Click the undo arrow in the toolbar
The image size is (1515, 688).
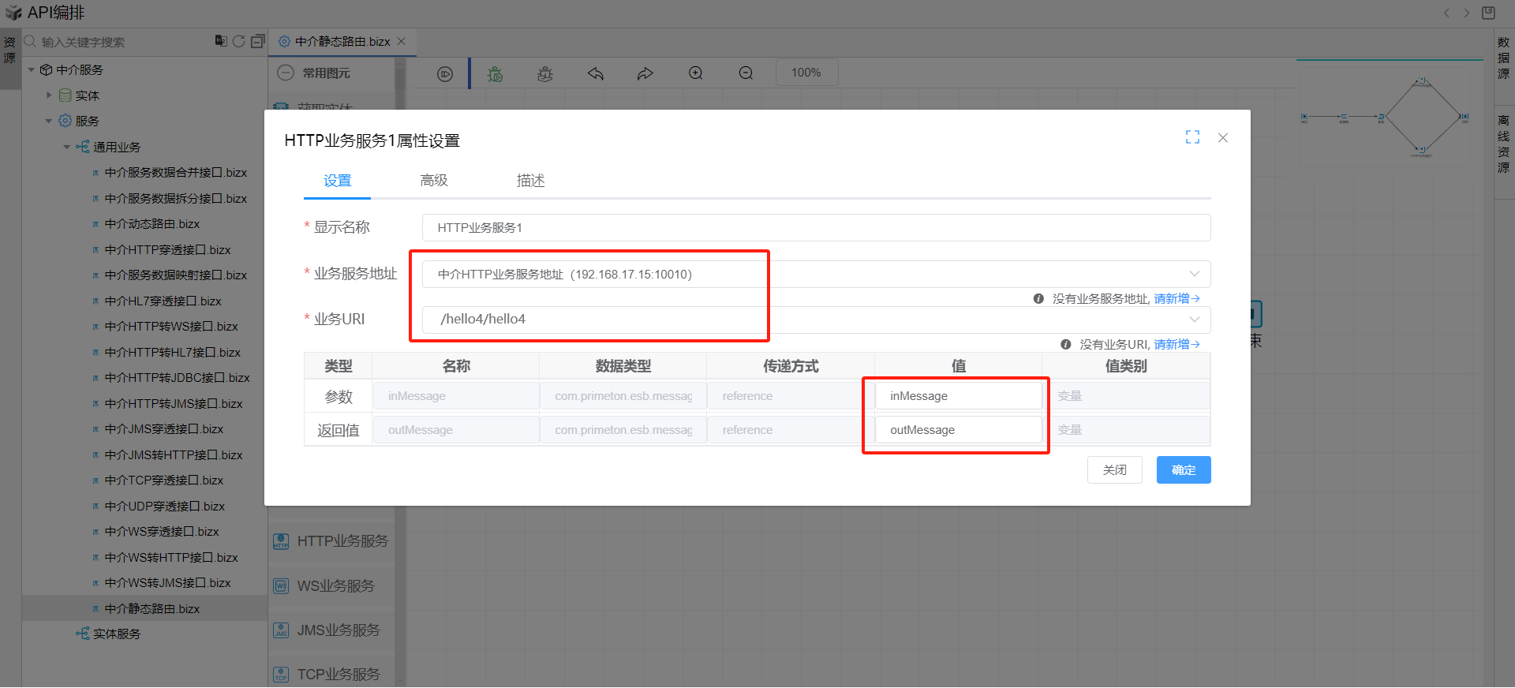[x=596, y=74]
